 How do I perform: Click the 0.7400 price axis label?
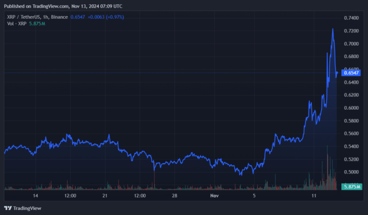coord(351,18)
